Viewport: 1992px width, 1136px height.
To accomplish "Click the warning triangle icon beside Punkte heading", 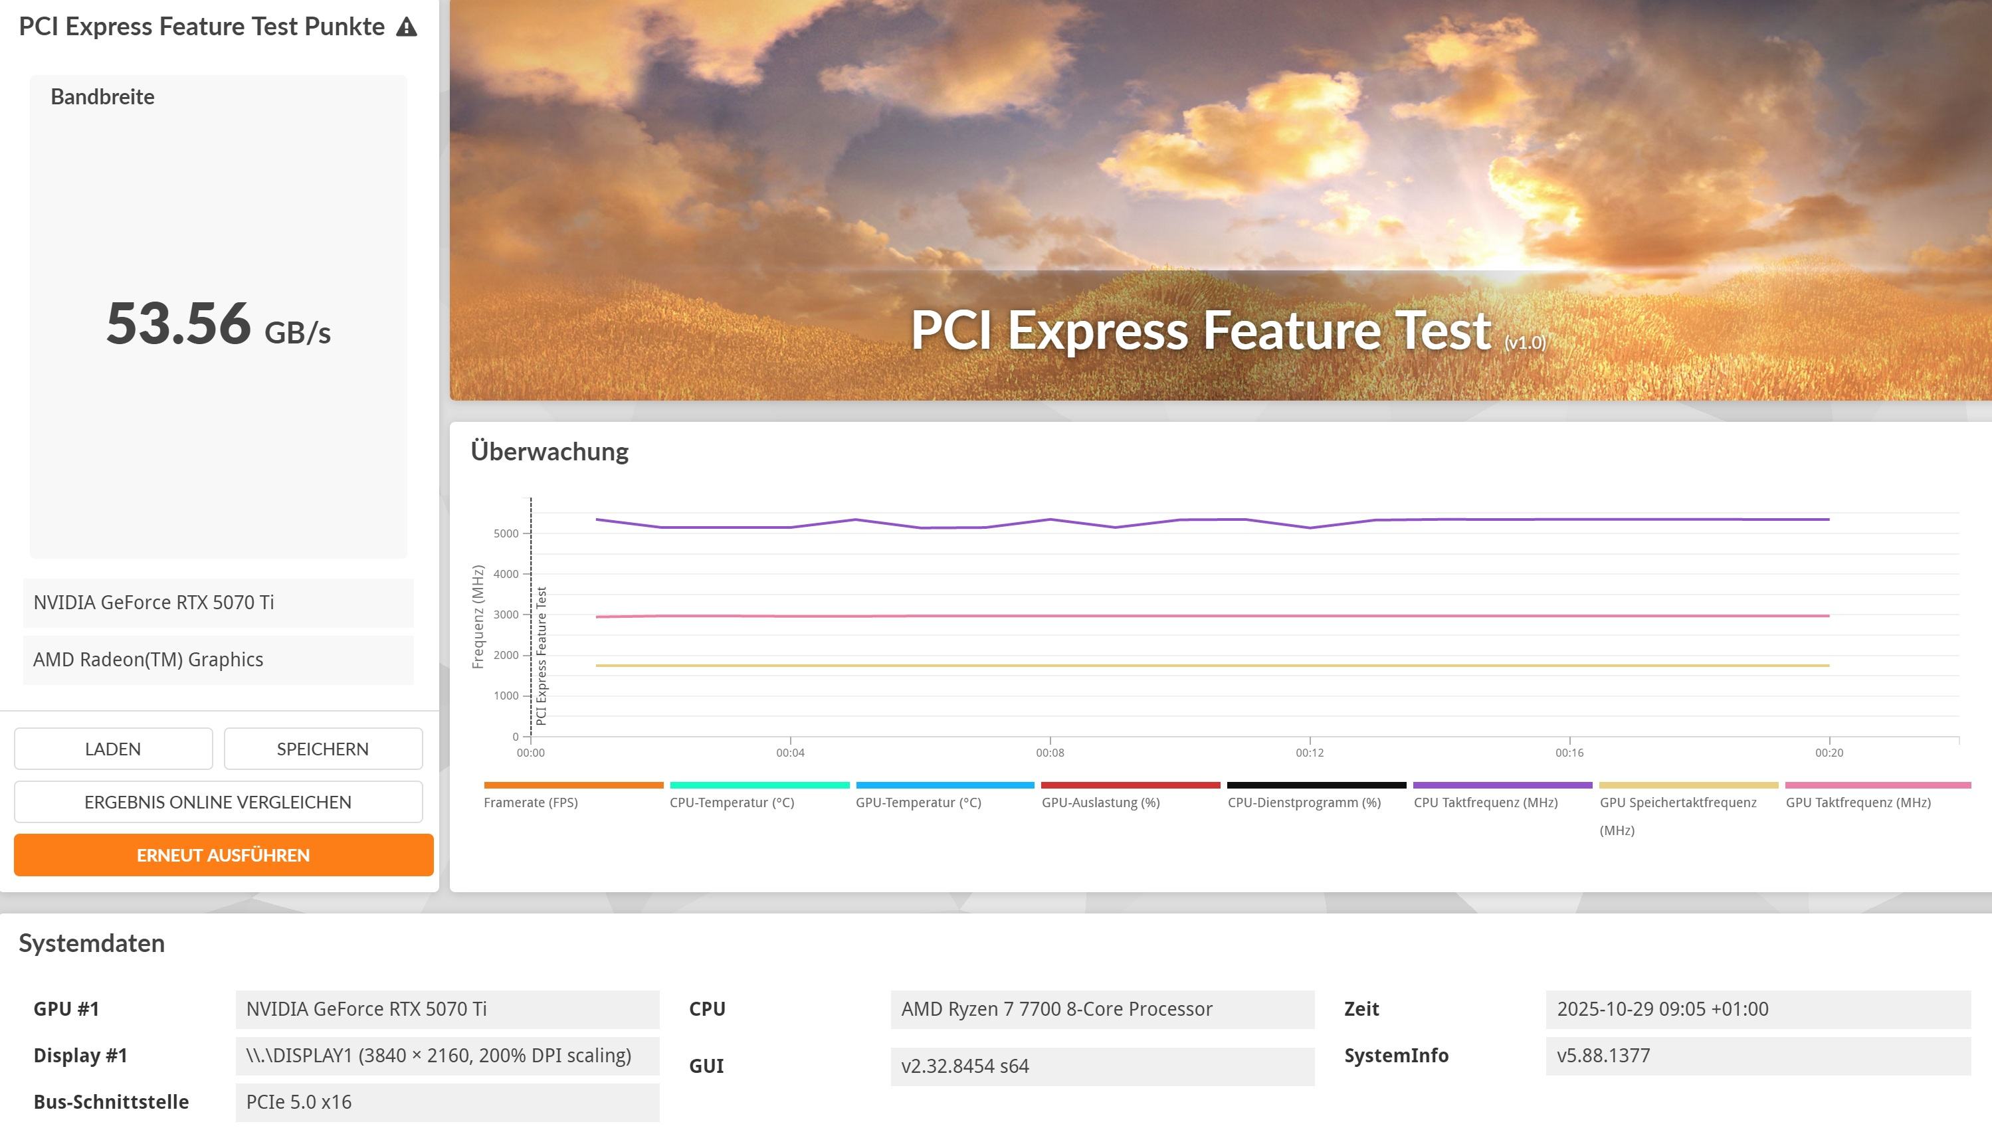I will (407, 27).
